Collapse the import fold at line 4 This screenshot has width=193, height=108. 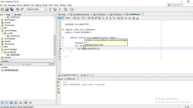tap(63, 29)
